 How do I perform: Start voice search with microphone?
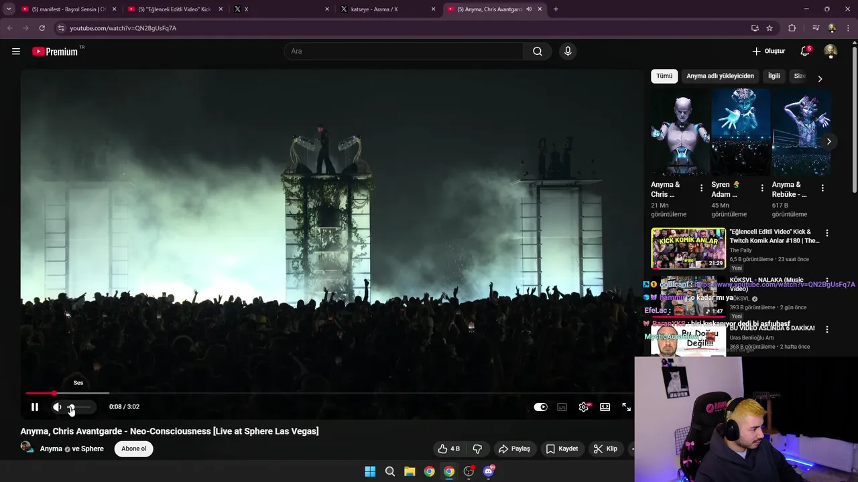pyautogui.click(x=568, y=52)
